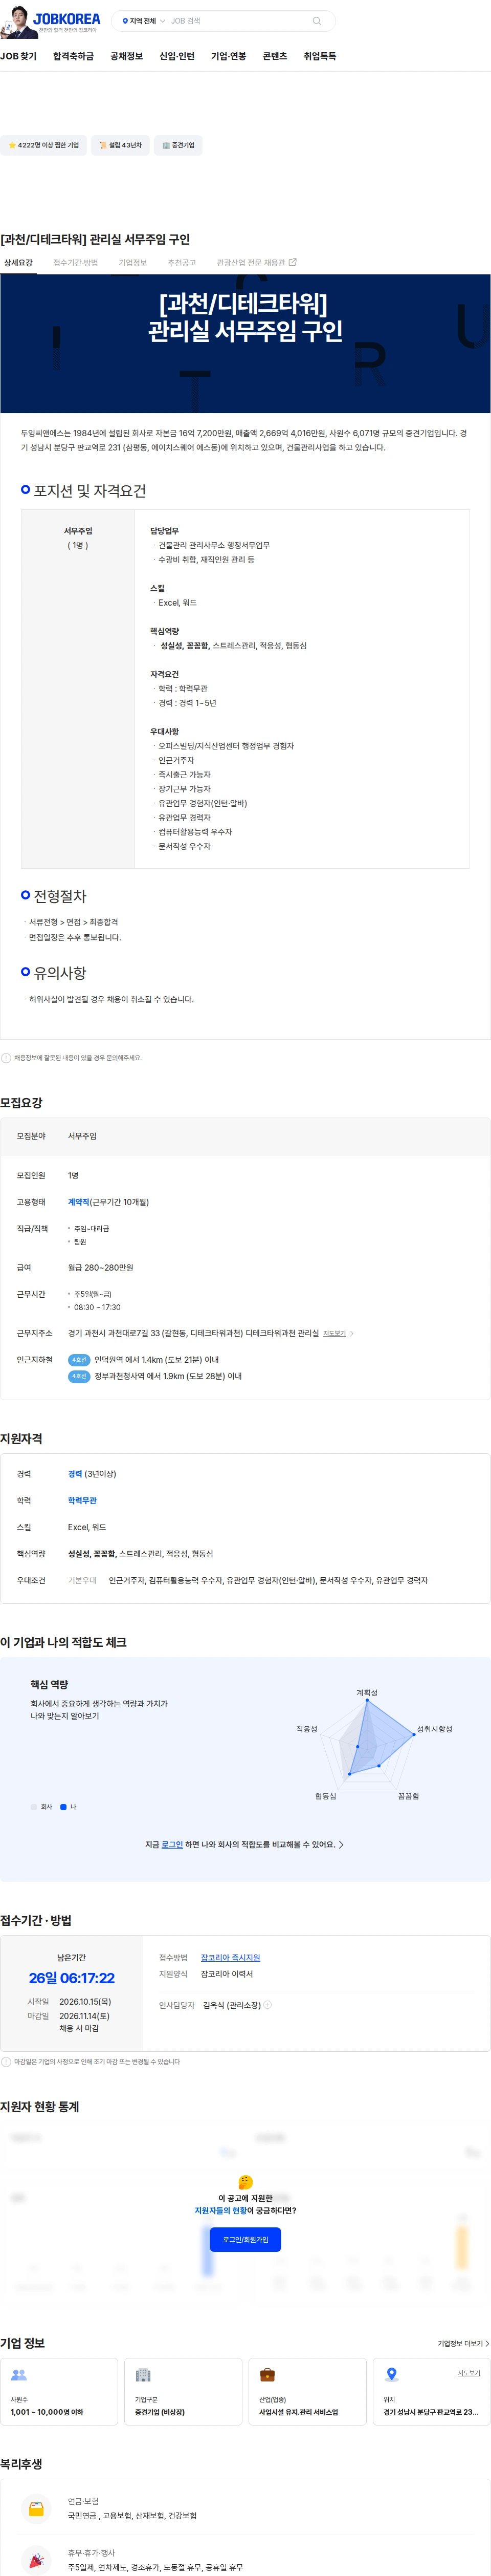Open the 신입·인턴 menu

click(x=177, y=56)
